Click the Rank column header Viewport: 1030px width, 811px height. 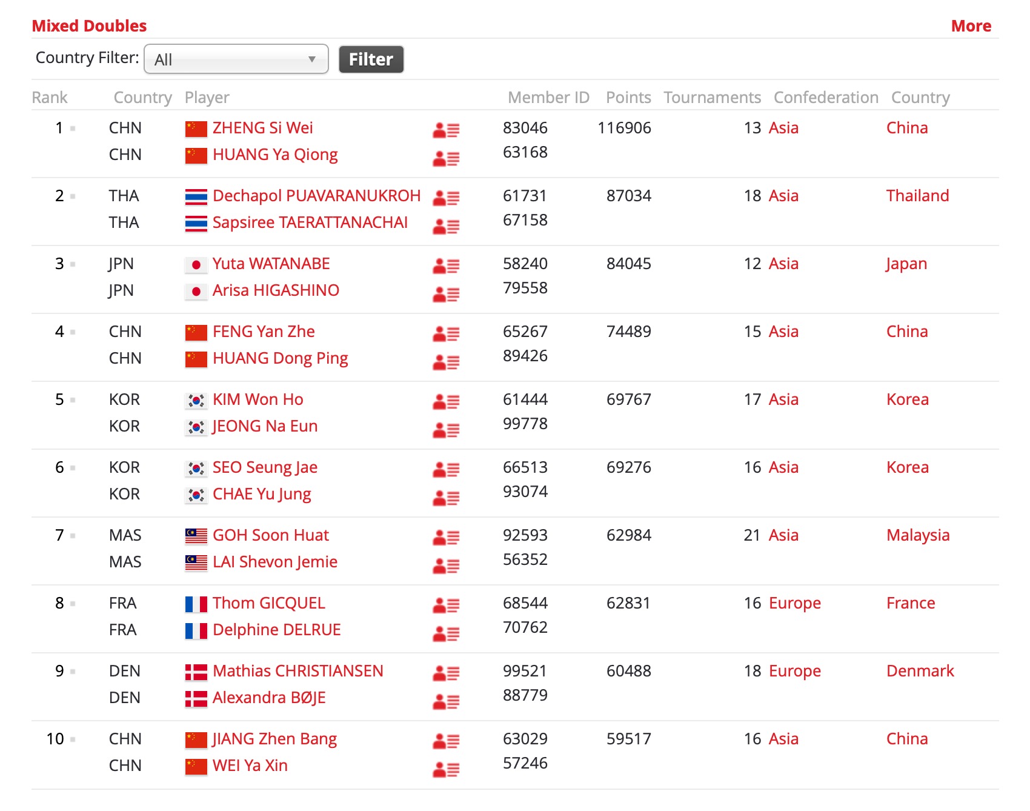[50, 98]
